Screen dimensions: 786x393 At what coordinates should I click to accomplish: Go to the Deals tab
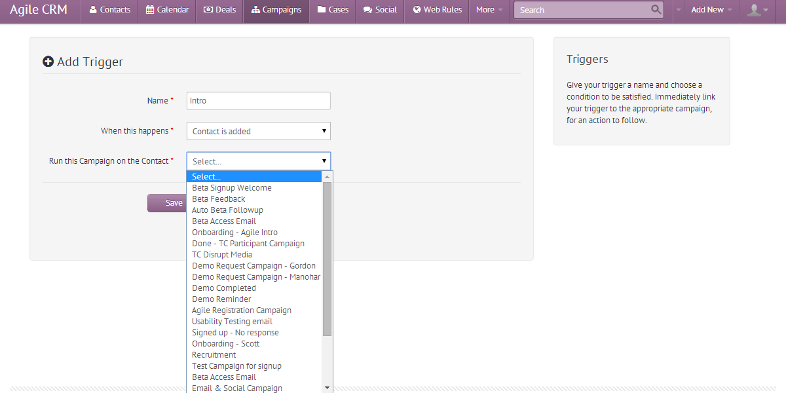tap(219, 10)
